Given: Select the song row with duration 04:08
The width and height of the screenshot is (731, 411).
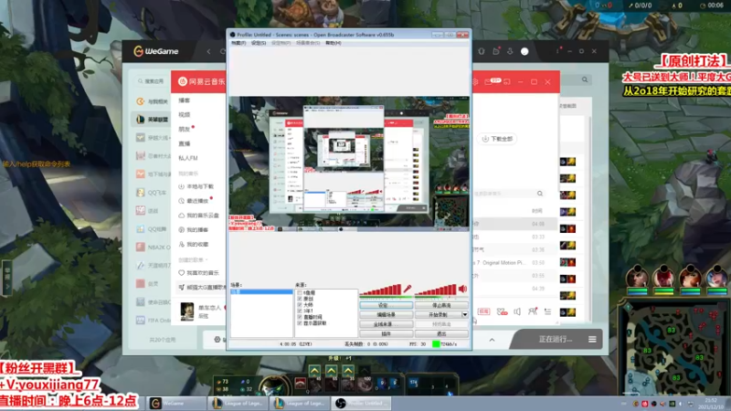Looking at the screenshot, I should pyautogui.click(x=515, y=224).
